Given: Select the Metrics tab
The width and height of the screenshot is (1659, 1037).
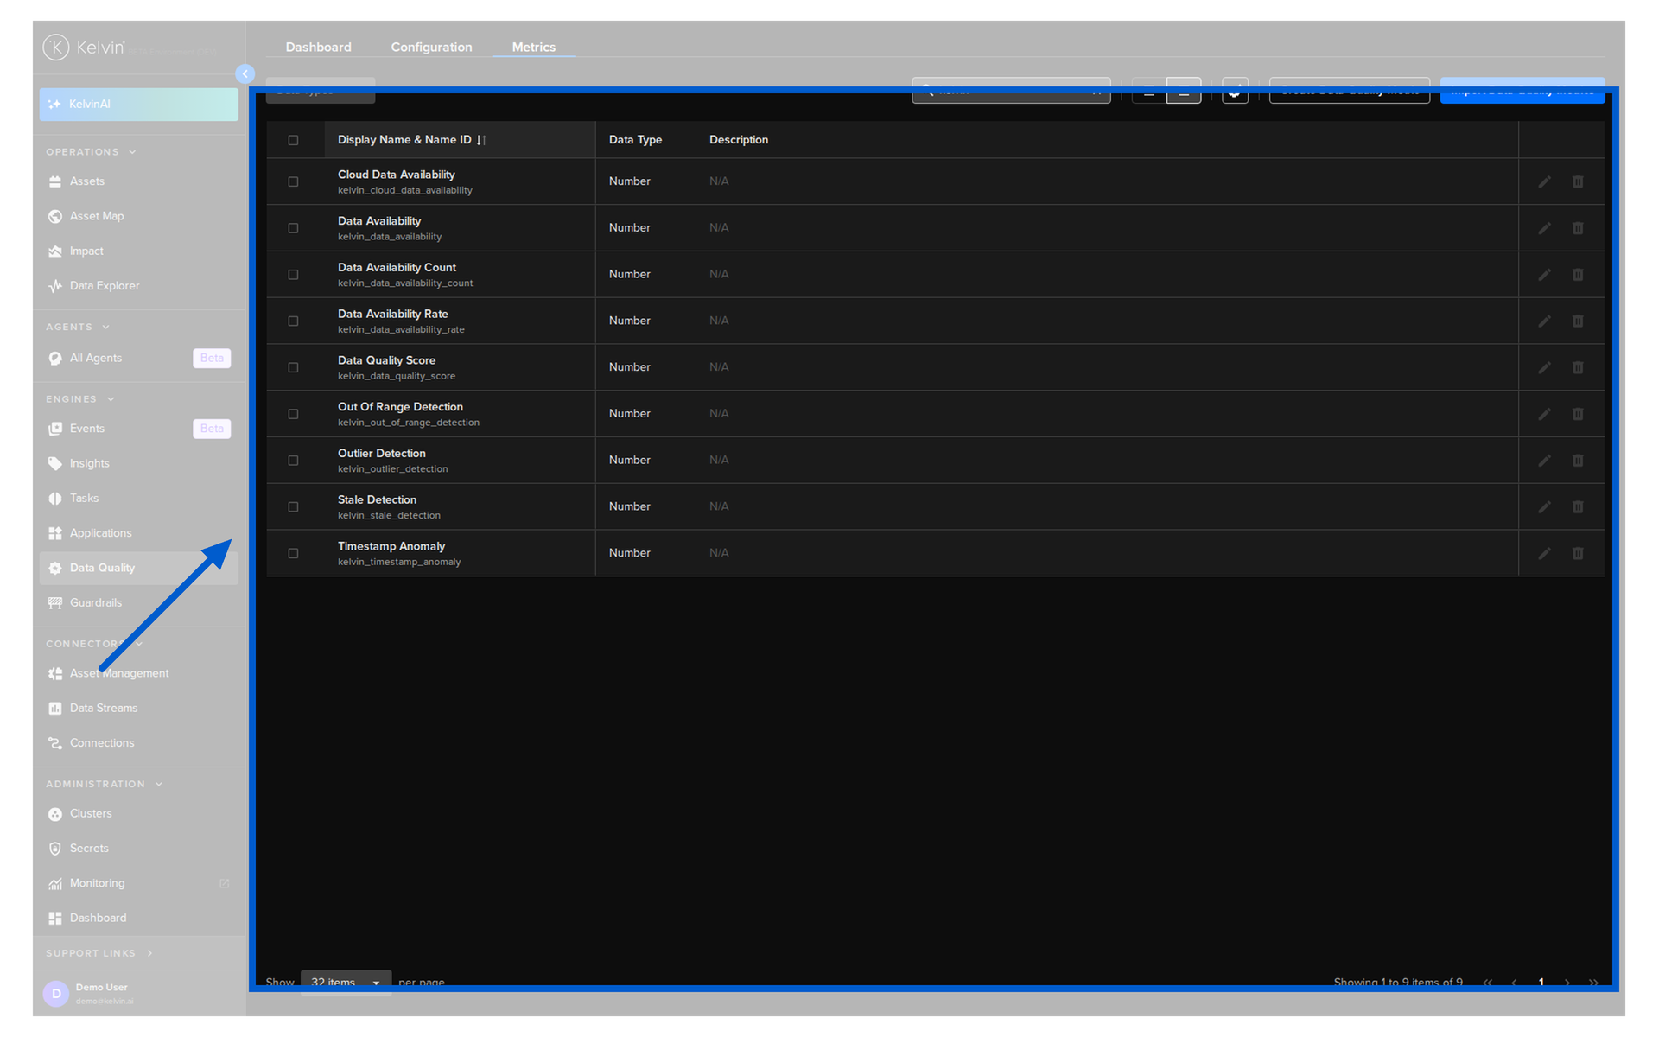Looking at the screenshot, I should point(533,47).
